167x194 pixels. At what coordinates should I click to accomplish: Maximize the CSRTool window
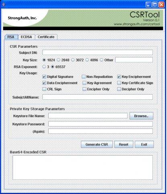tap(155, 5)
